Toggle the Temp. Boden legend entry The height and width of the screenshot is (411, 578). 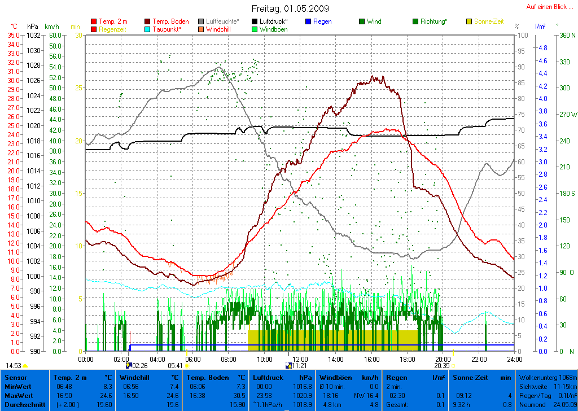pos(170,21)
